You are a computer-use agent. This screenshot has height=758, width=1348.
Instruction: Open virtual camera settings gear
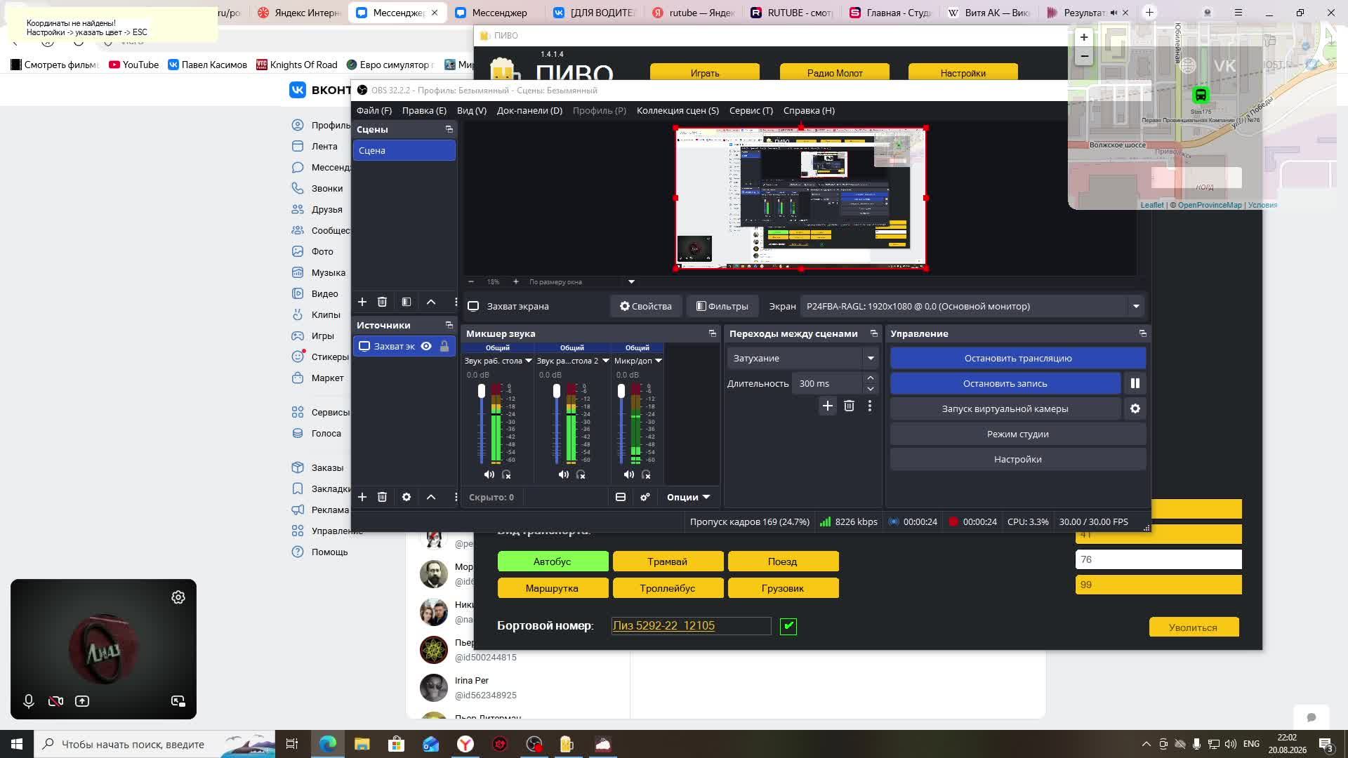(x=1135, y=408)
